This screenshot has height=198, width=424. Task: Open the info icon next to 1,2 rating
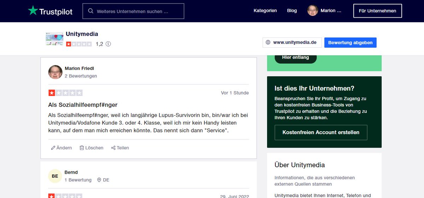pyautogui.click(x=108, y=44)
